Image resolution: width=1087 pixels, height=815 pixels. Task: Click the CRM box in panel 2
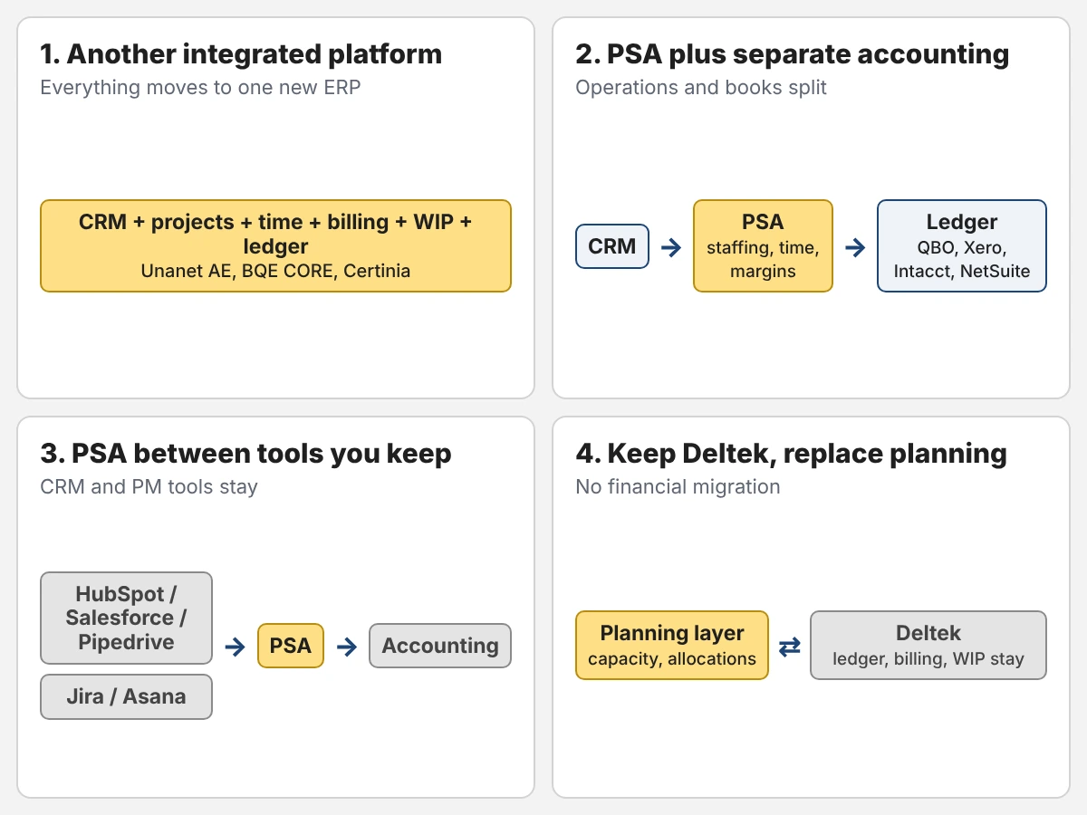612,246
